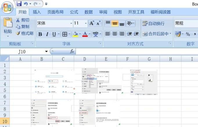Undo the last action
The width and height of the screenshot is (198, 127).
(x=26, y=4)
